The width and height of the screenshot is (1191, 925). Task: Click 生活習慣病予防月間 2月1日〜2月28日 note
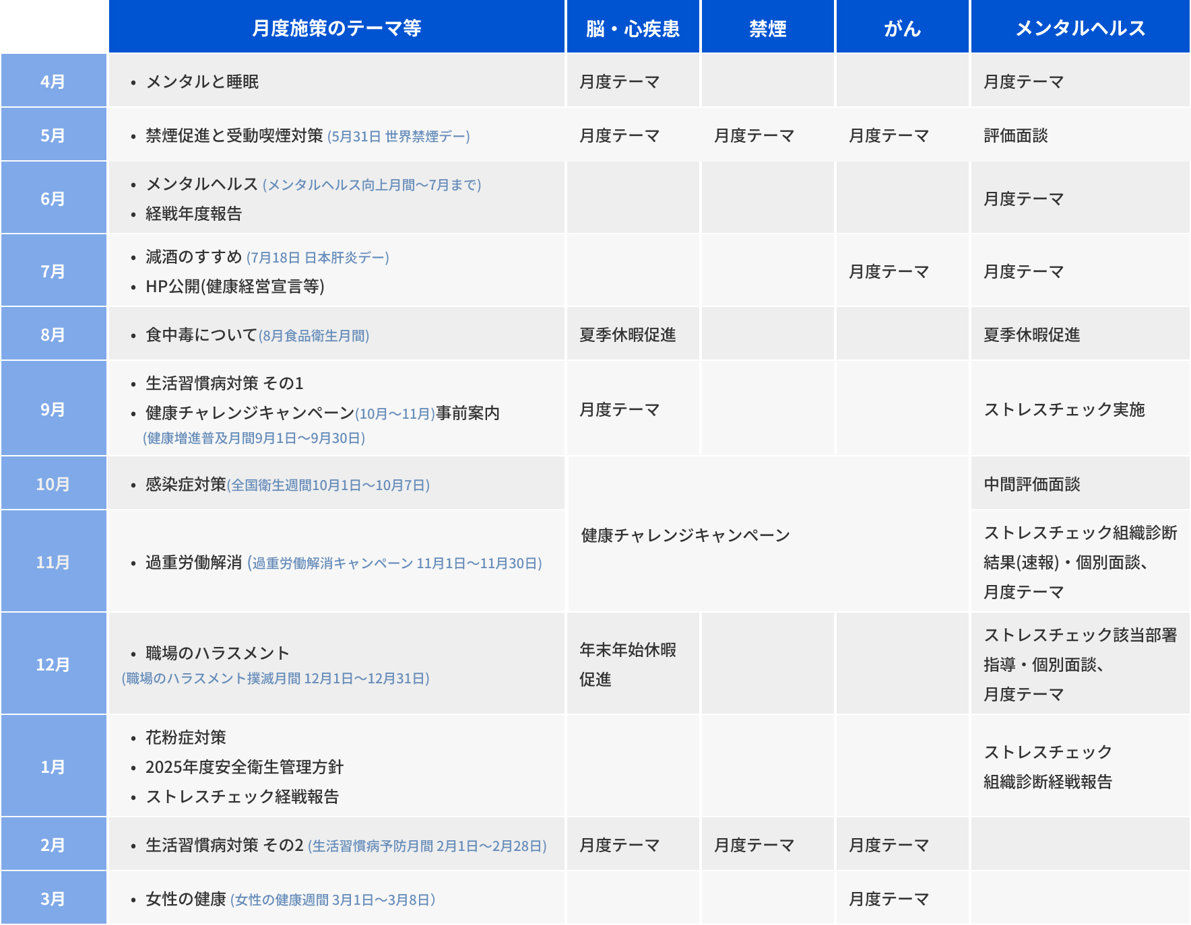427,846
